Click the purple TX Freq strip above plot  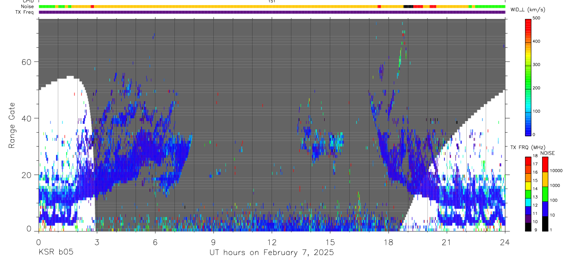(x=272, y=12)
